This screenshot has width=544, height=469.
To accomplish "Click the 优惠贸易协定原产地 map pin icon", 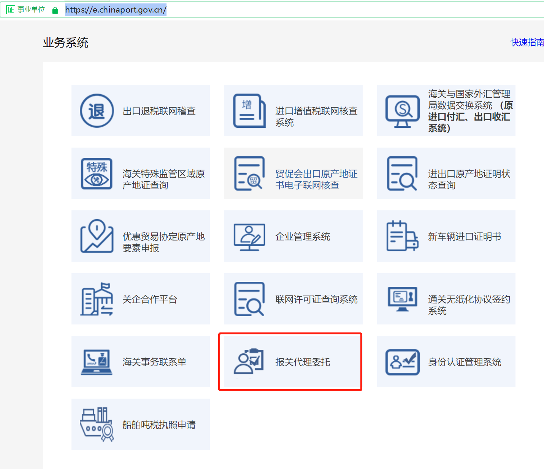I will pos(97,236).
